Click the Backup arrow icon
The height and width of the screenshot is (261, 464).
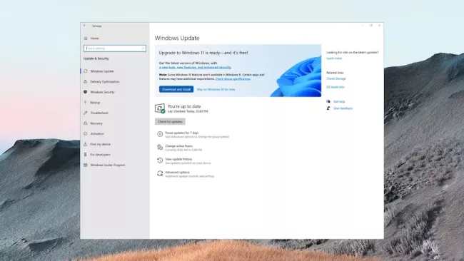point(86,102)
